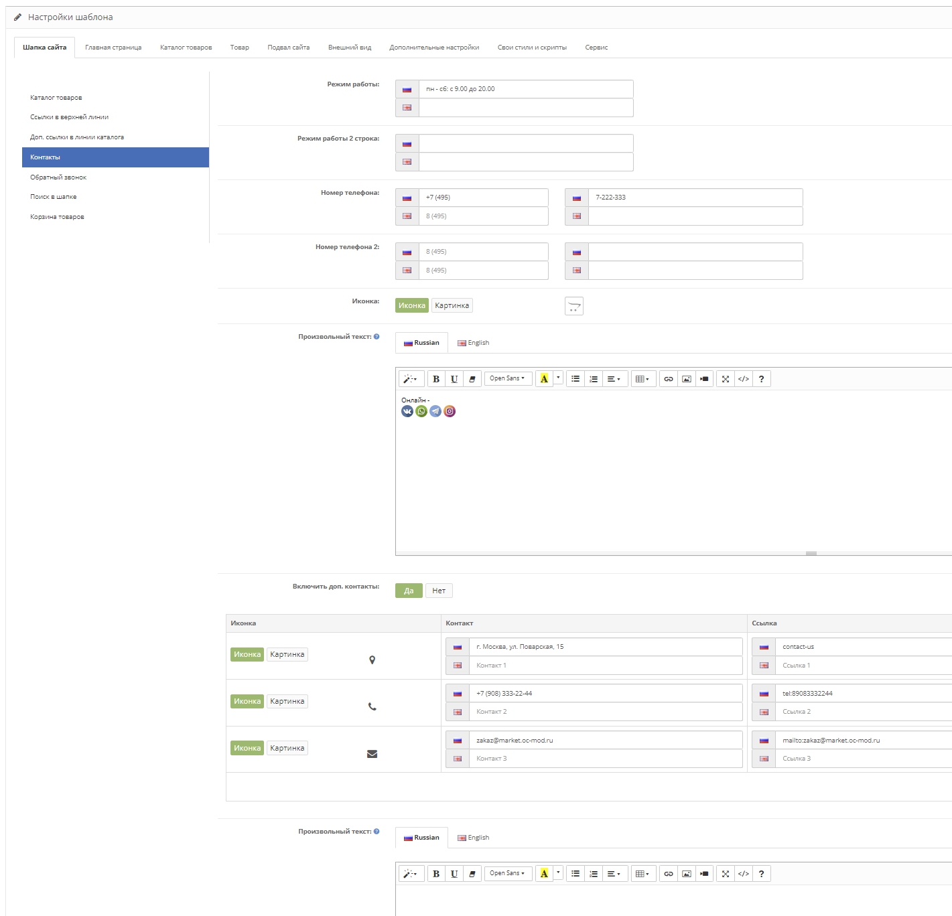Choose Картинка for the address contact row
This screenshot has height=916, width=952.
[287, 654]
